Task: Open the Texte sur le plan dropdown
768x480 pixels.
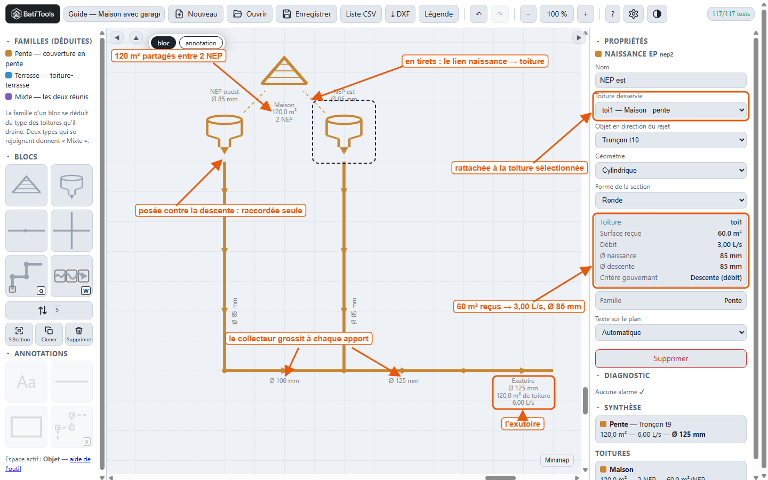Action: pos(671,332)
